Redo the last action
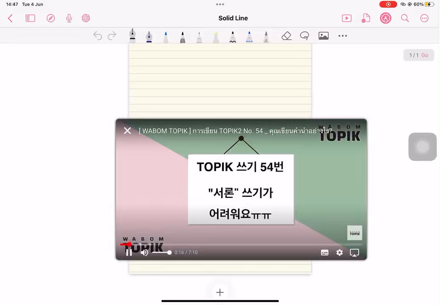This screenshot has height=305, width=440. coord(112,36)
